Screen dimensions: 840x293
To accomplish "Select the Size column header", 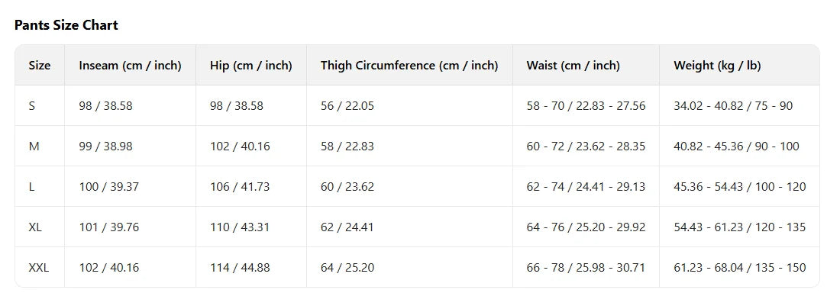I will pyautogui.click(x=40, y=66).
